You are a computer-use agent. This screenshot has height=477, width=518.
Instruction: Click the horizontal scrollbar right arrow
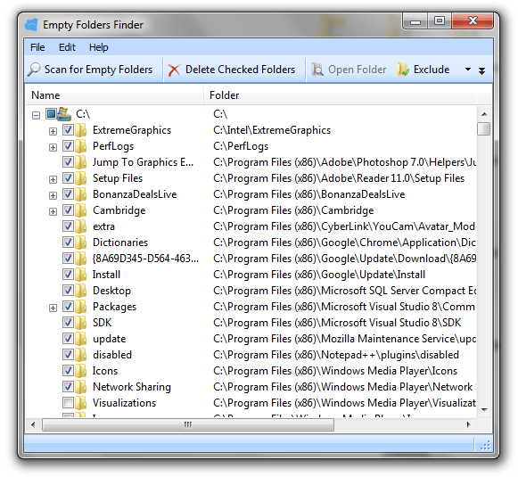[469, 424]
